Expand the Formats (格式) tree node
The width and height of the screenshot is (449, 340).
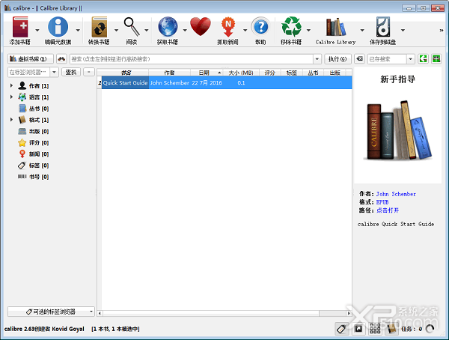[x=11, y=120]
